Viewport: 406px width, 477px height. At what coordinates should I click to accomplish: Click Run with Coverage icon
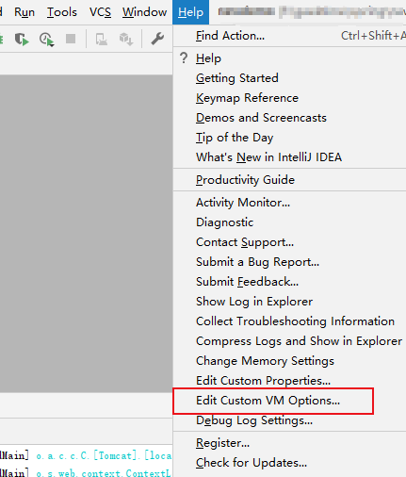(22, 40)
